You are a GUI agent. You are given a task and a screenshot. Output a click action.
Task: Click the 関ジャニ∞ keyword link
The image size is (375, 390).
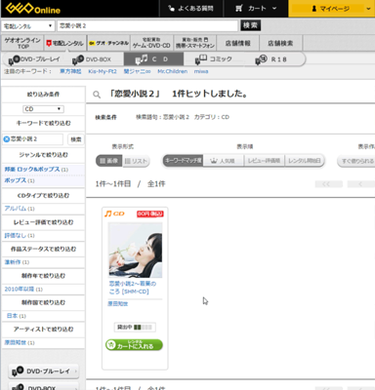pos(137,71)
